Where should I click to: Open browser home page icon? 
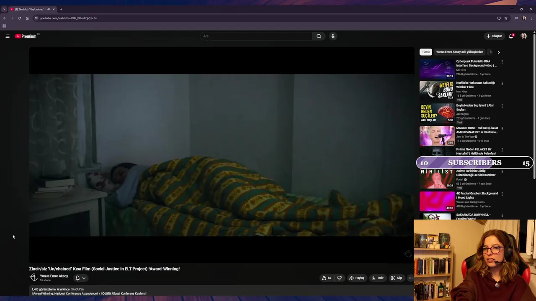pos(27,18)
